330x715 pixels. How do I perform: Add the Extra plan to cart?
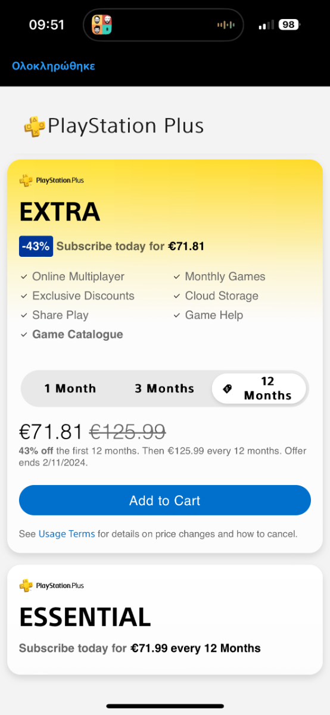[165, 500]
